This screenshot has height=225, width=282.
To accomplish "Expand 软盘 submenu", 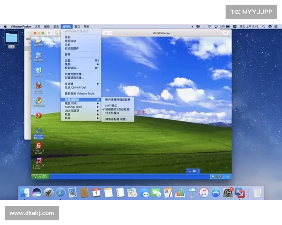I will [81, 114].
